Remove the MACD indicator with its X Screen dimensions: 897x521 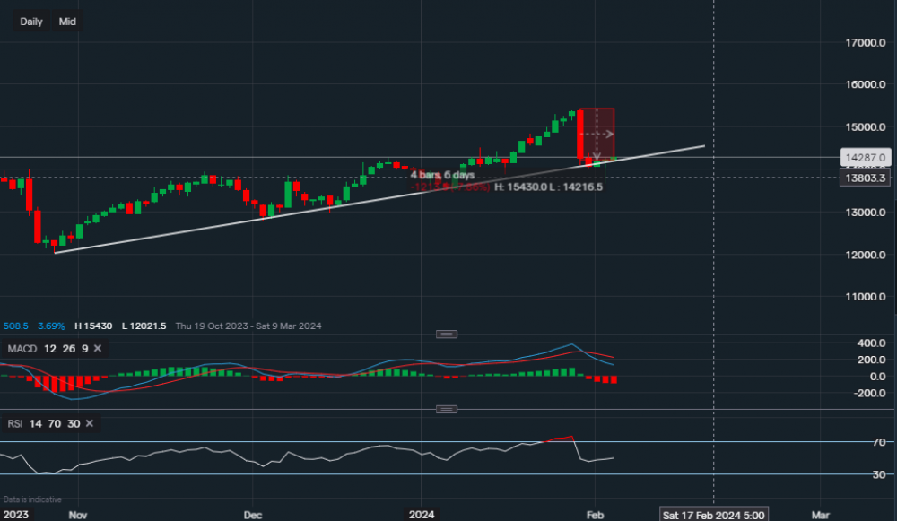(99, 349)
